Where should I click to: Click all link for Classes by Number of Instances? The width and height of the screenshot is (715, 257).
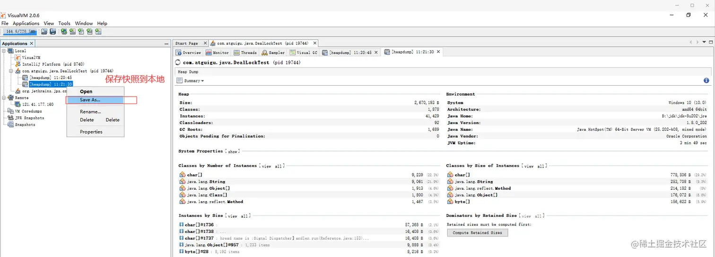click(x=279, y=166)
